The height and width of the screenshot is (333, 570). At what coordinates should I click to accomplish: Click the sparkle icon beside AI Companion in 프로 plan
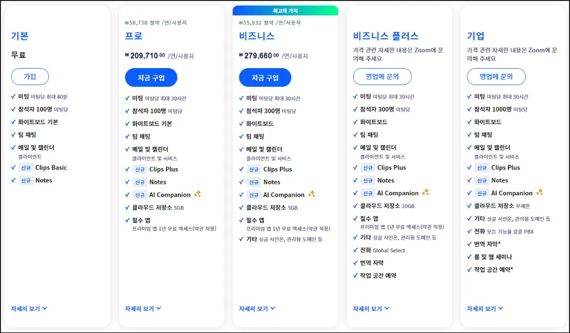(197, 194)
